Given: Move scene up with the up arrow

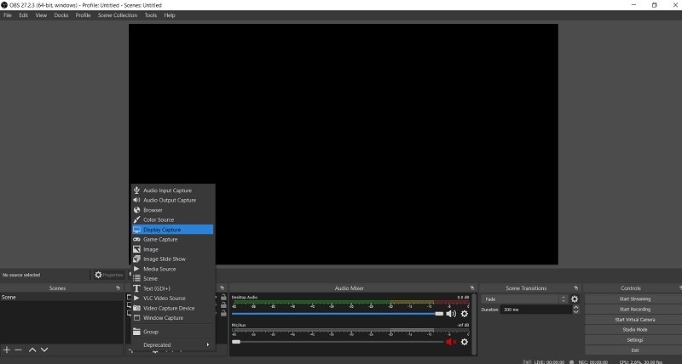Looking at the screenshot, I should 32,350.
